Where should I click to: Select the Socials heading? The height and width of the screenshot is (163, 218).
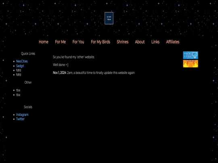point(28,107)
